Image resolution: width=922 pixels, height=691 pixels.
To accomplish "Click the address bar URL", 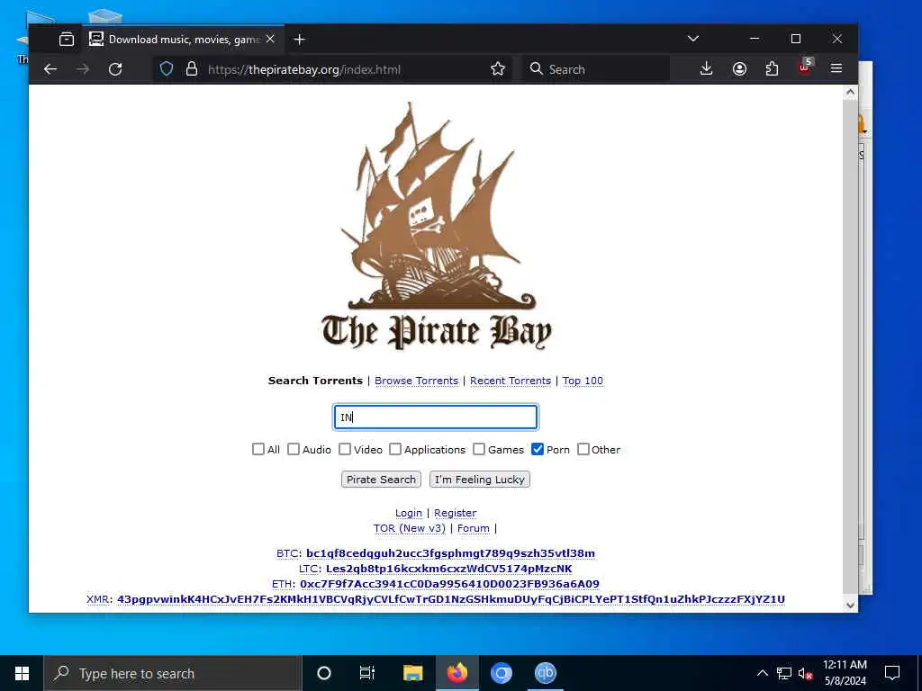I will click(x=304, y=69).
